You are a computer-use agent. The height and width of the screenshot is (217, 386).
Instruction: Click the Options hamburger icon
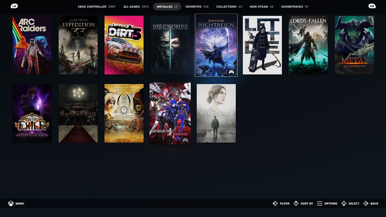tap(320, 203)
